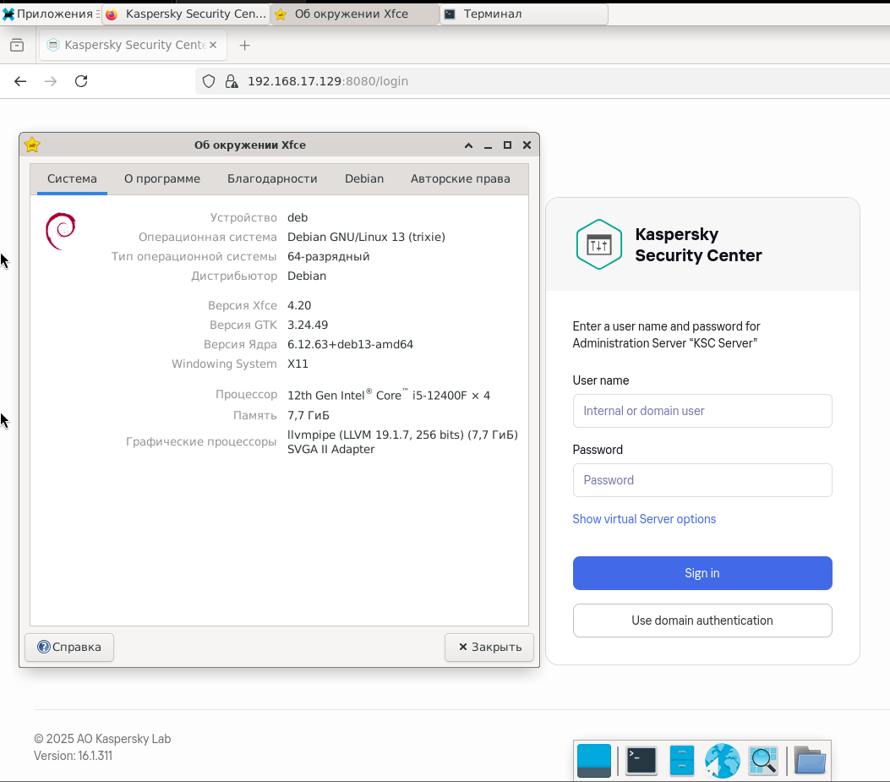This screenshot has width=890, height=782.
Task: Click Use domain authentication button
Action: 702,621
